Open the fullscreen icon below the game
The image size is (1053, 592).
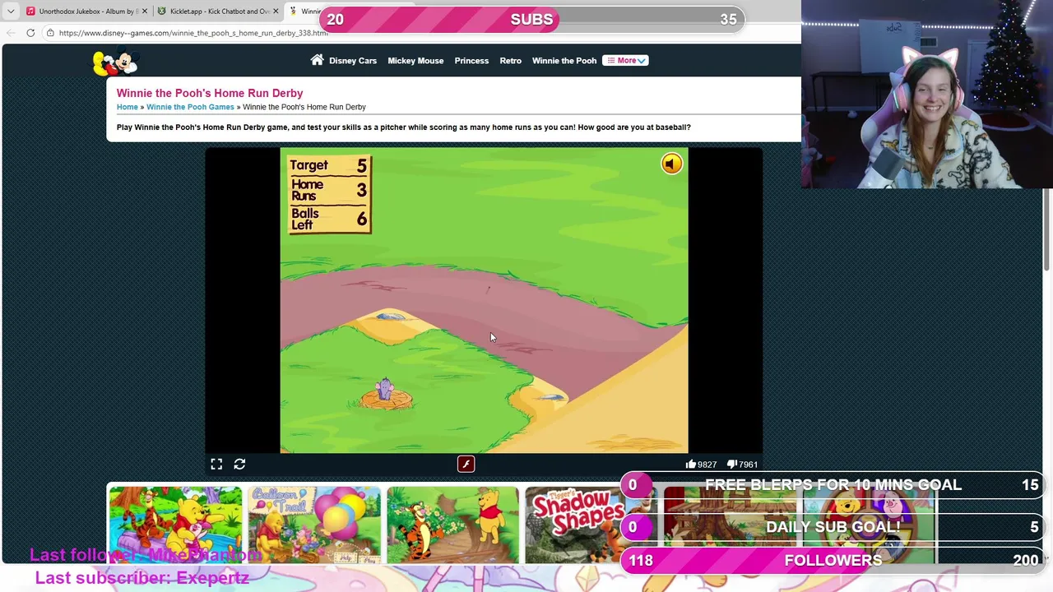[216, 465]
